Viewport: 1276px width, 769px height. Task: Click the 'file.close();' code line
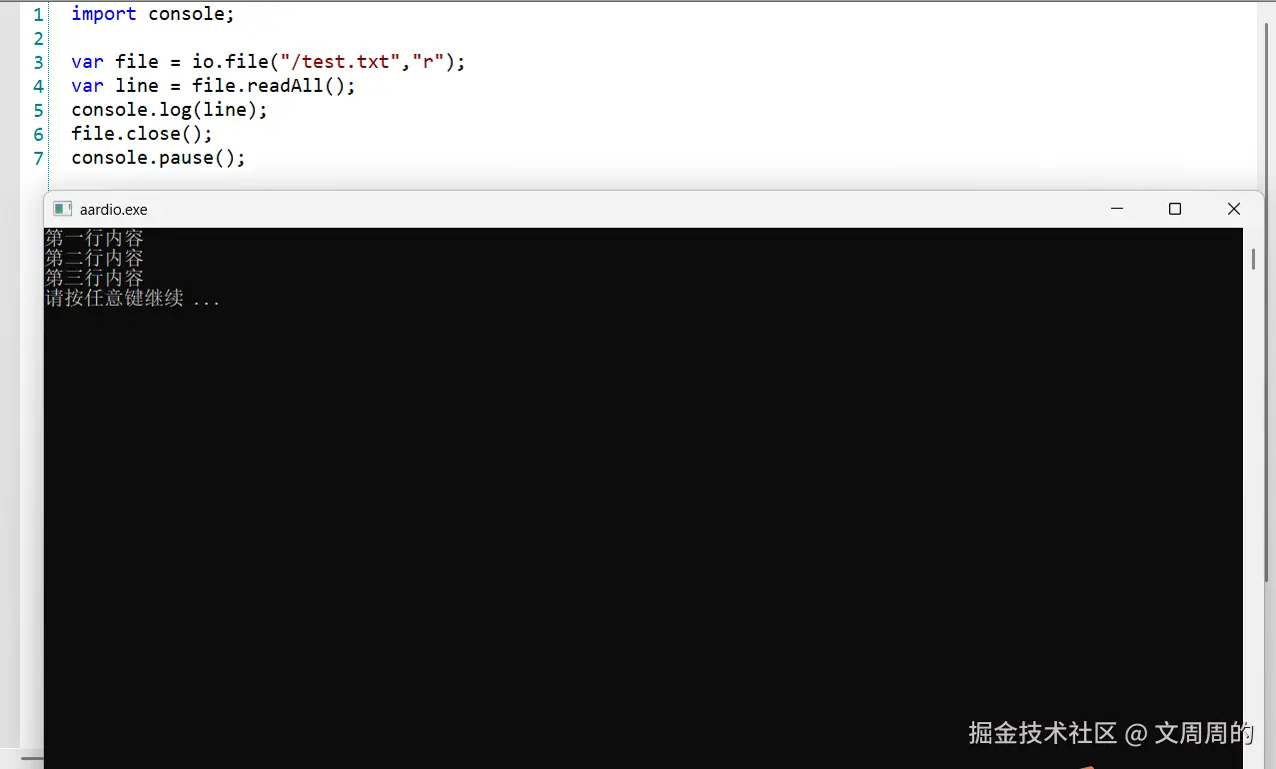pos(142,134)
